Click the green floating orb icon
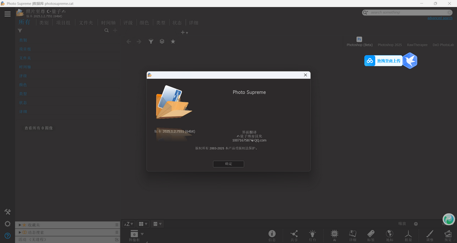 point(448,219)
